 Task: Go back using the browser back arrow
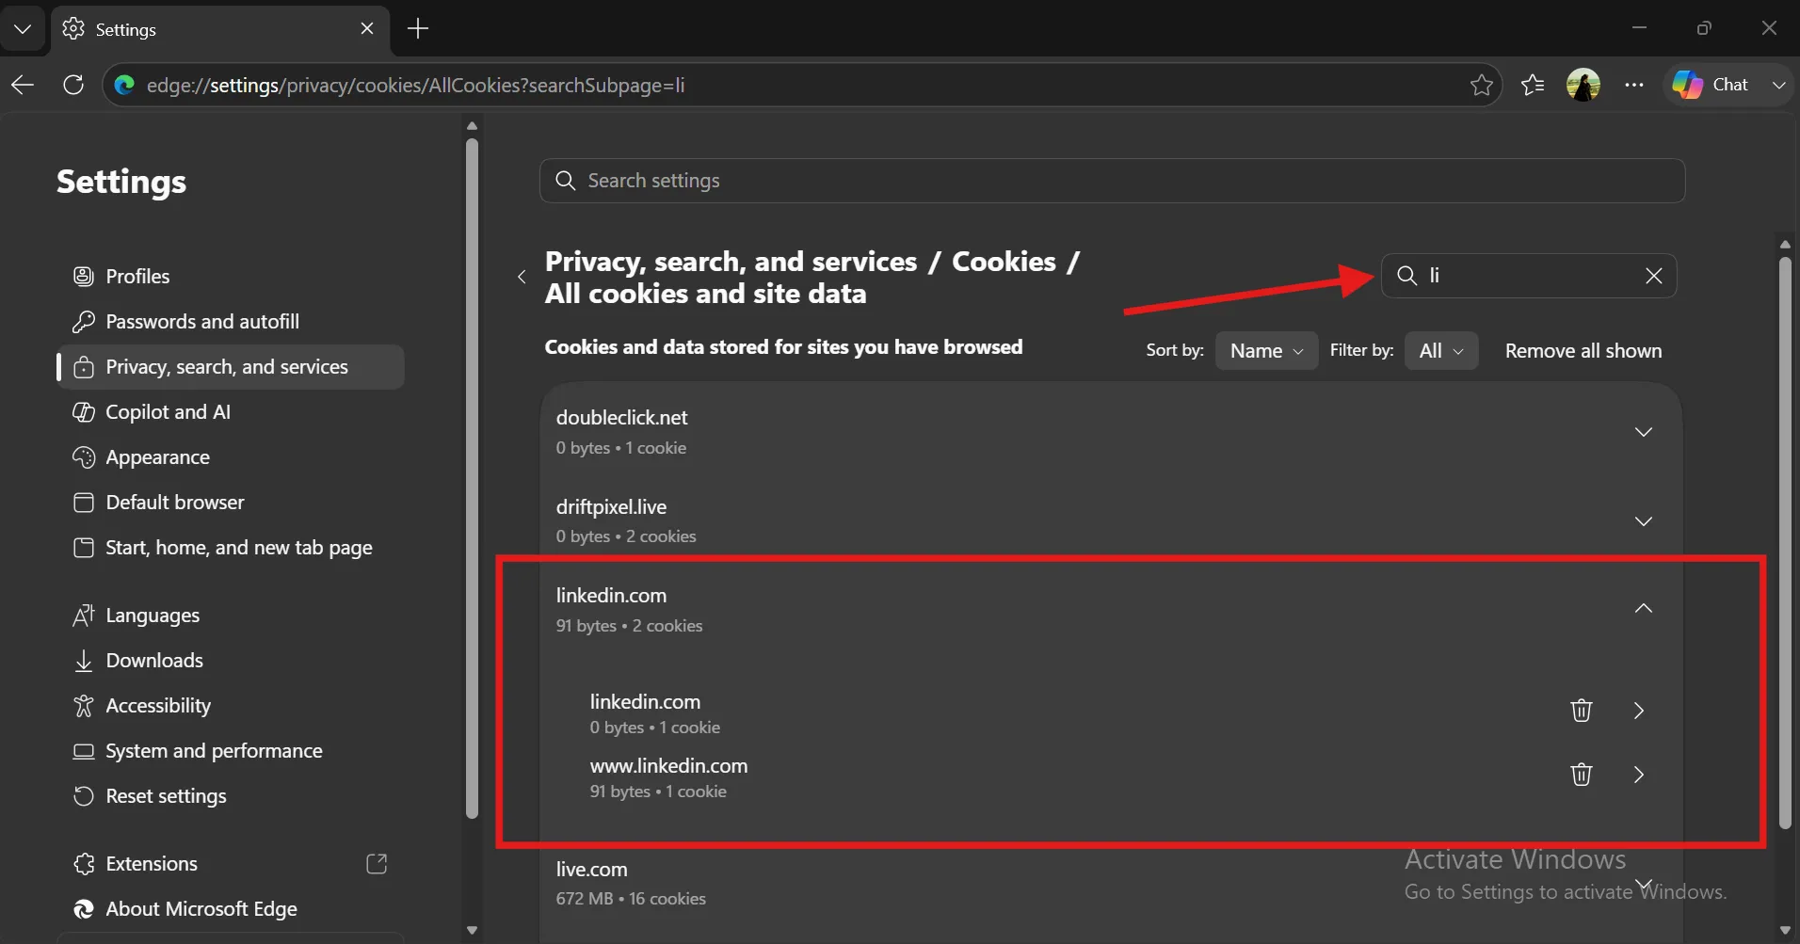pyautogui.click(x=23, y=85)
